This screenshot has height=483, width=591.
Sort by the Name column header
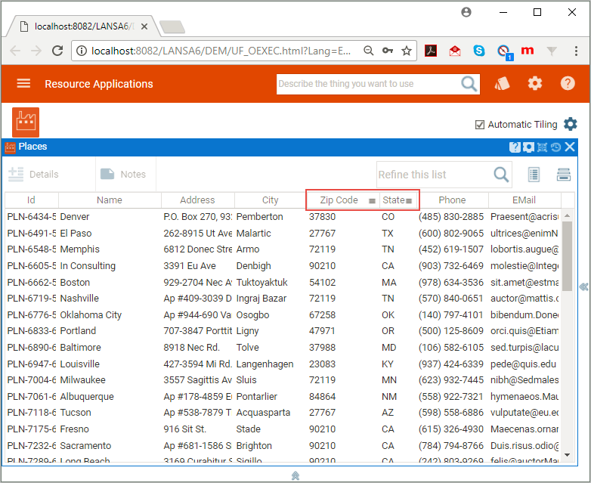110,200
